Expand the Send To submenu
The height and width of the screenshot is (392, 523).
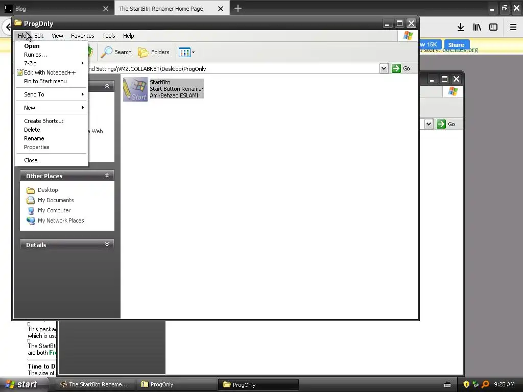pos(52,94)
